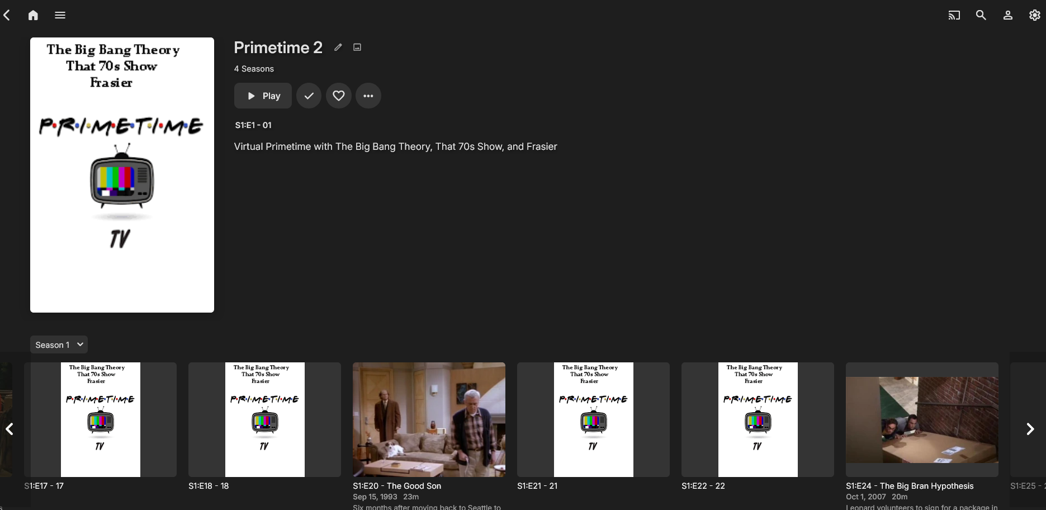Expand the Season 1 dropdown
This screenshot has width=1046, height=510.
point(59,344)
